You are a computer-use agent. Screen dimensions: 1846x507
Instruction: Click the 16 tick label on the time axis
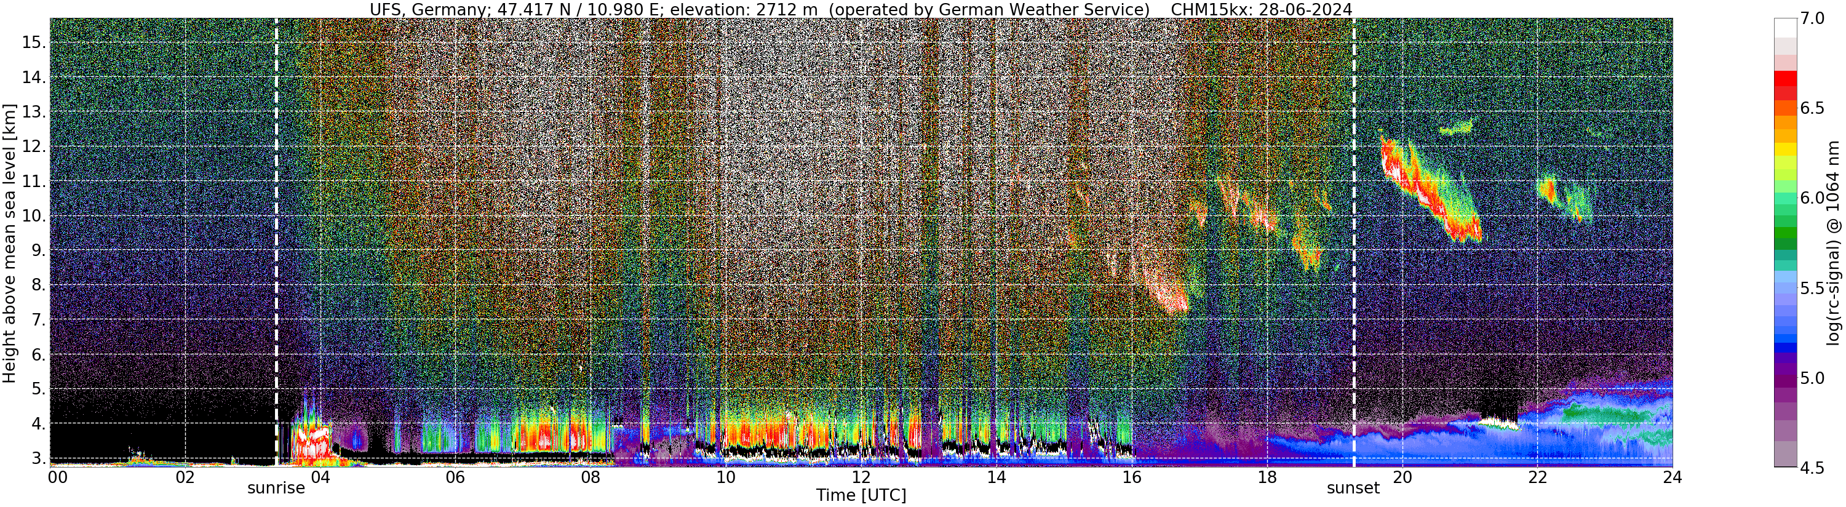point(1132,476)
